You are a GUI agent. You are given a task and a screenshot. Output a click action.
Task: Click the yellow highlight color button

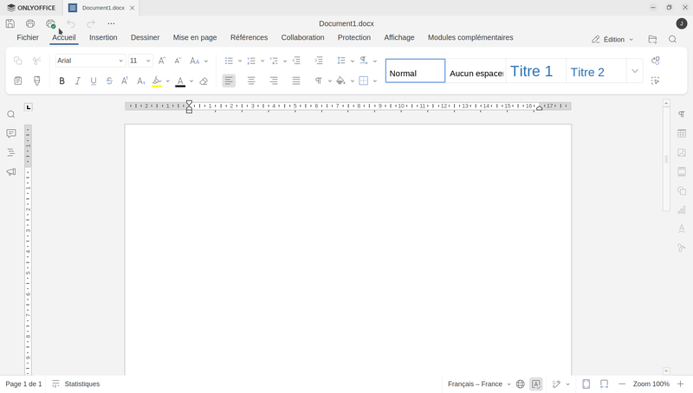coord(157,81)
